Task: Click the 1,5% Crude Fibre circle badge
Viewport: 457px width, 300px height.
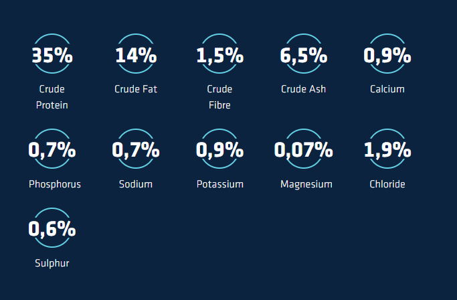Action: coord(219,55)
